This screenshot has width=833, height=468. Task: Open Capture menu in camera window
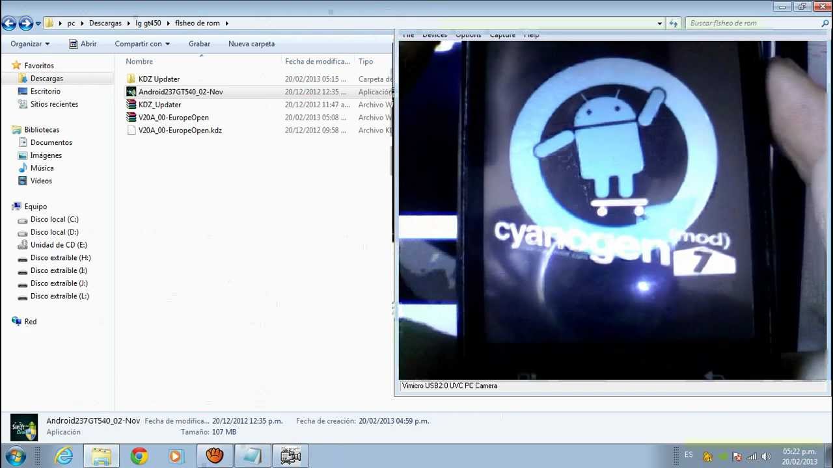tap(502, 35)
